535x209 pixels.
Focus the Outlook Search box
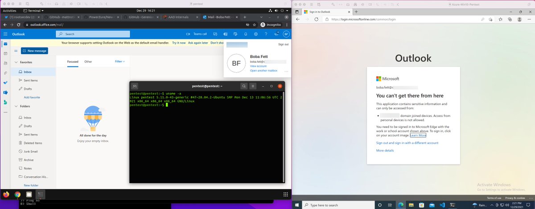(93, 34)
